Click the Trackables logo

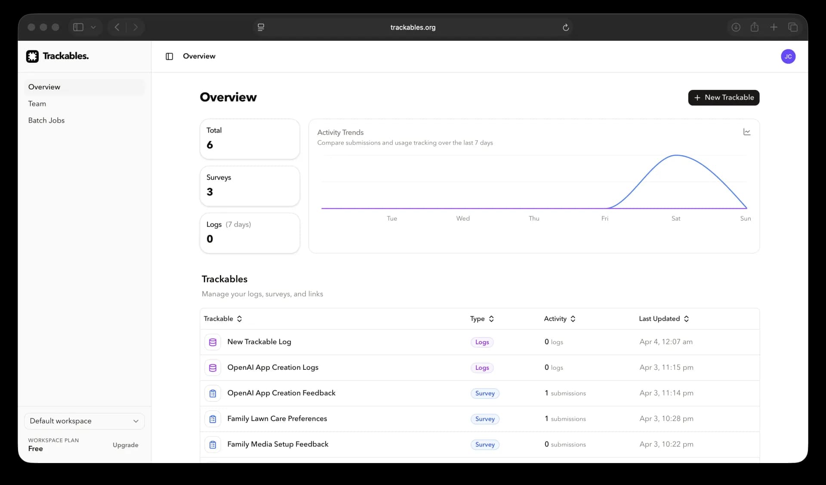[57, 56]
